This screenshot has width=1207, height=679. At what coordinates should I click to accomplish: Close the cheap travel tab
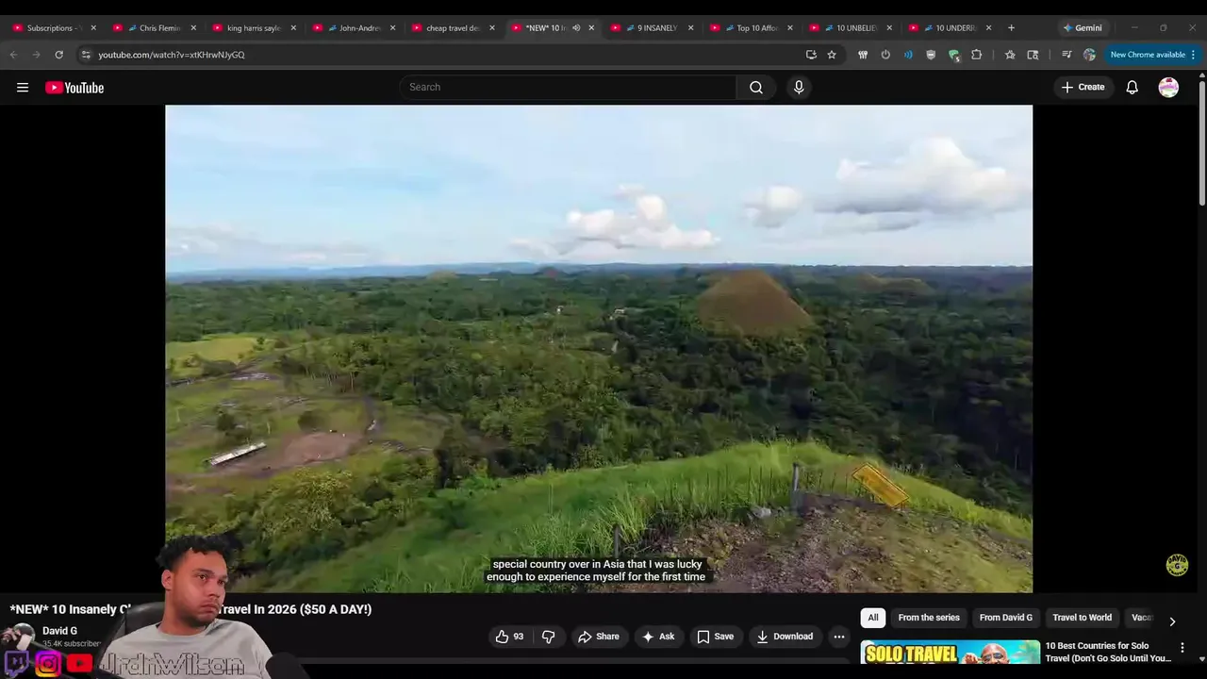492,28
